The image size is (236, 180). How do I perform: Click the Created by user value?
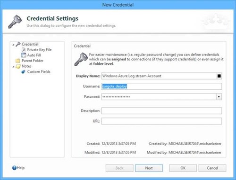click(x=195, y=144)
